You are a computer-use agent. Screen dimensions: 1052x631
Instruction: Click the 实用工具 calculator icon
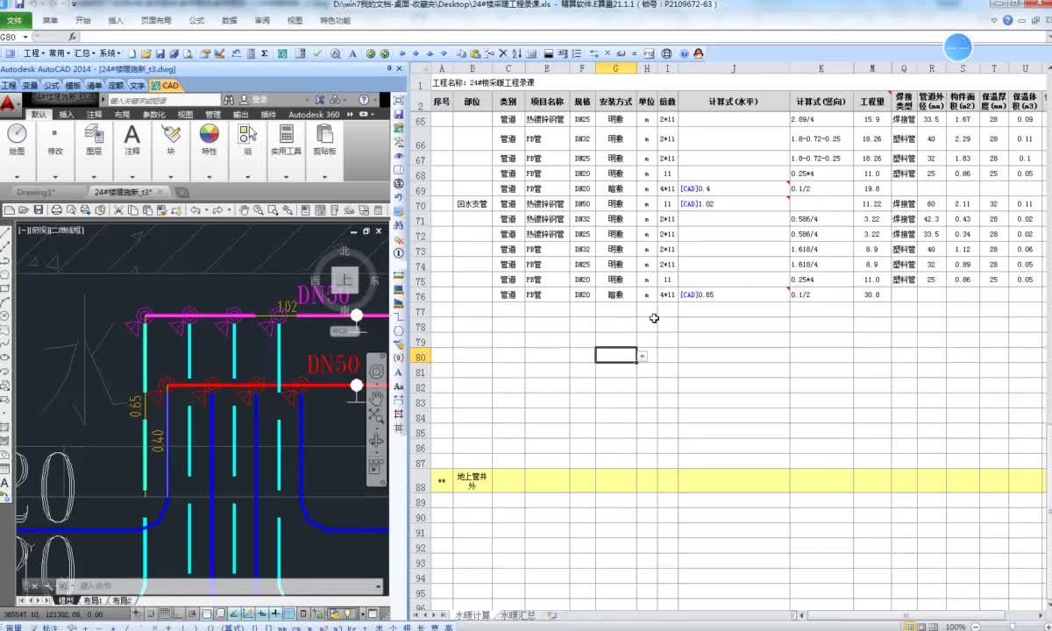click(286, 135)
